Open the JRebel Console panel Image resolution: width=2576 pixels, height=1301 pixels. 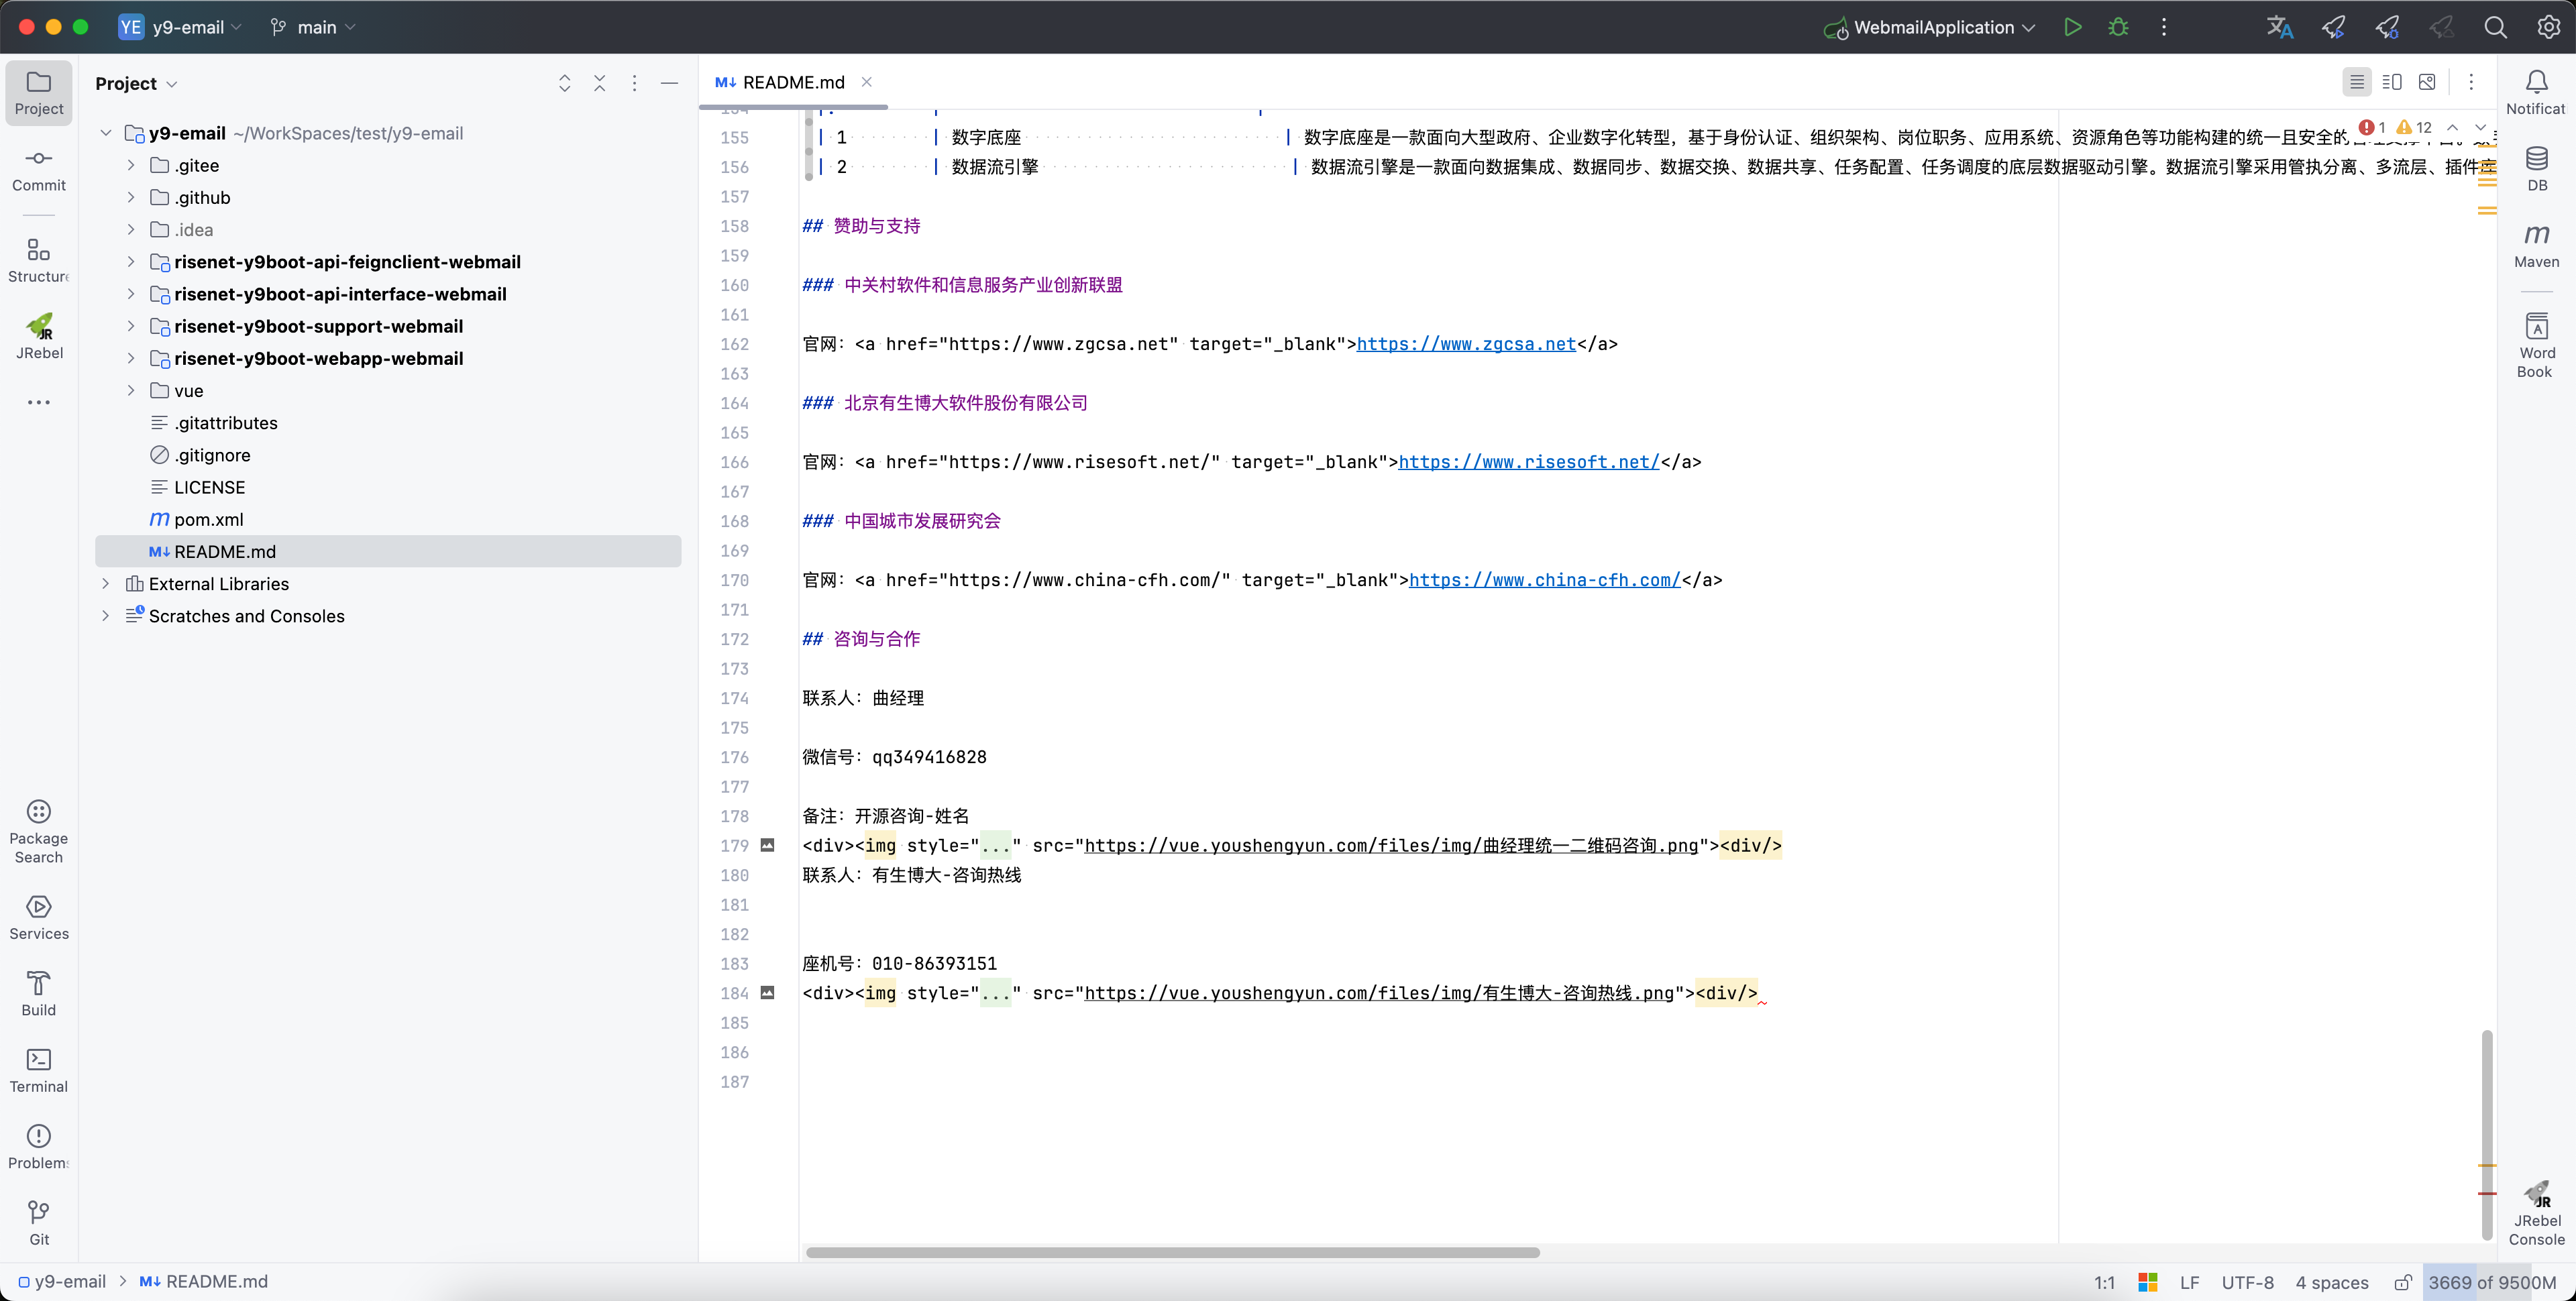pyautogui.click(x=2536, y=1212)
